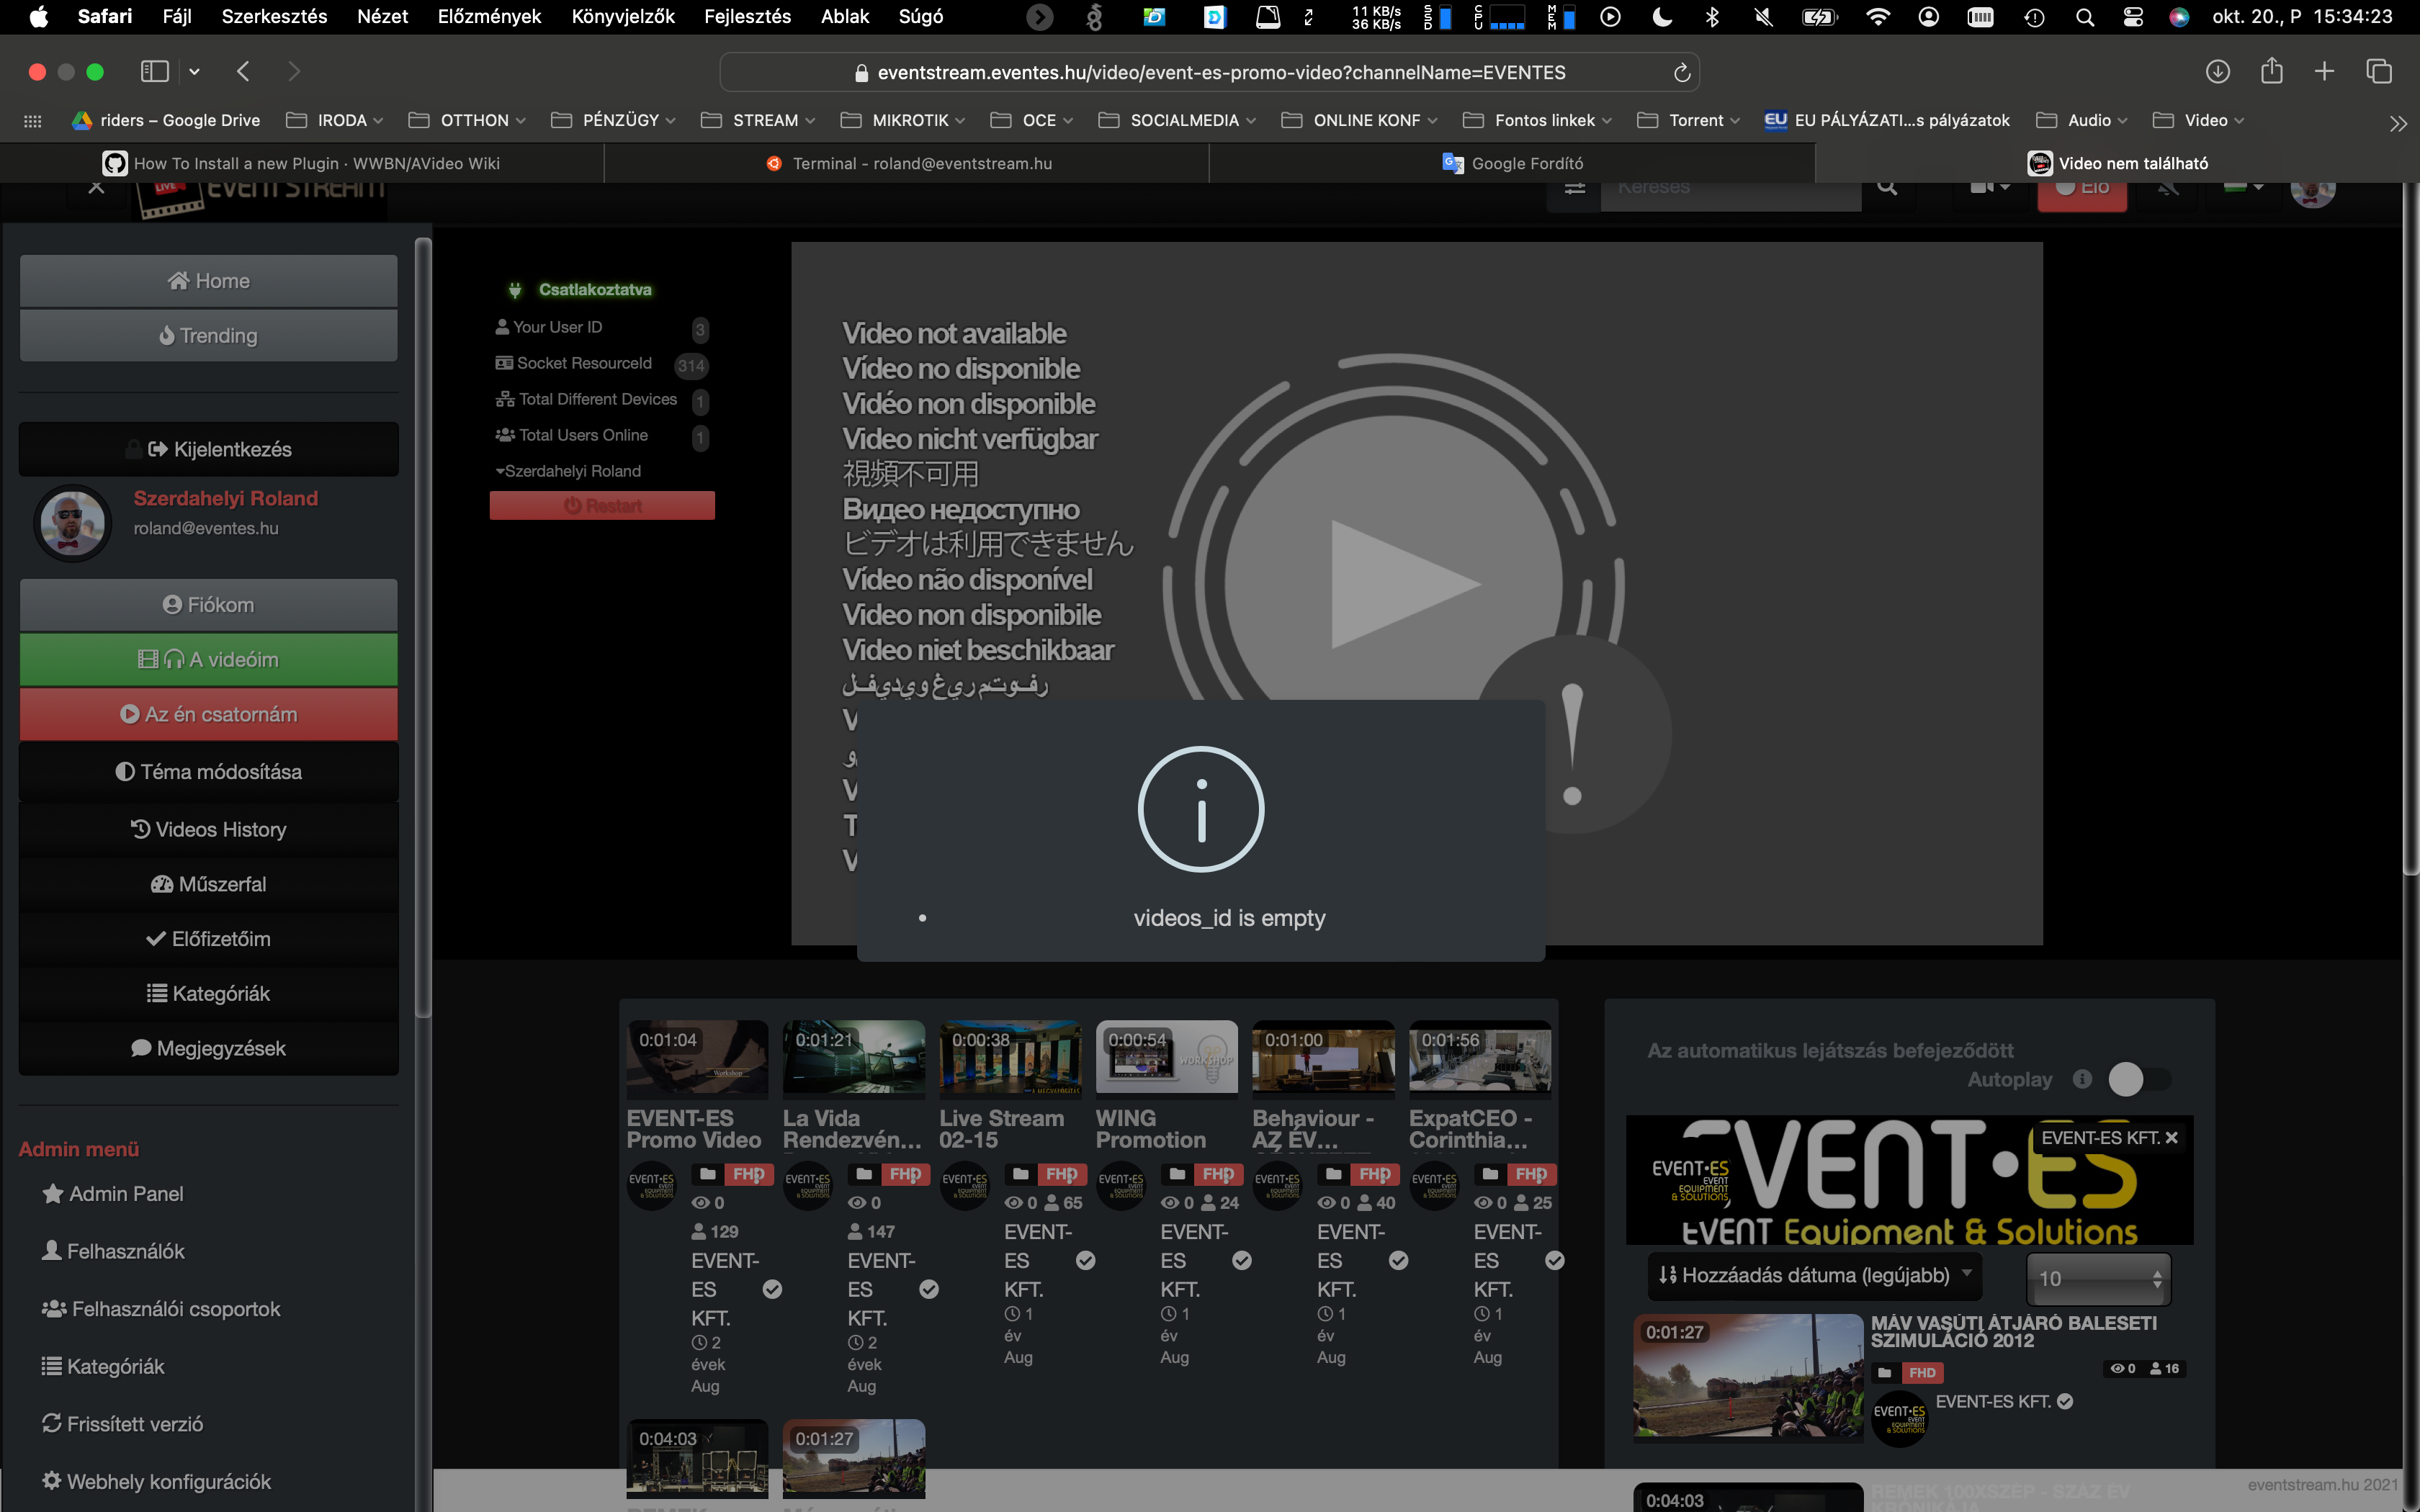This screenshot has height=1512, width=2420.
Task: Open the Fájl menu in the menu bar
Action: (x=178, y=16)
